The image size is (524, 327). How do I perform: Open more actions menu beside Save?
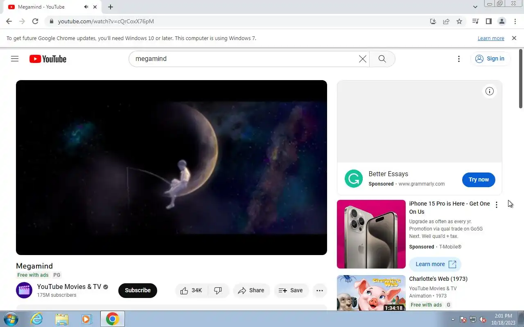click(320, 291)
